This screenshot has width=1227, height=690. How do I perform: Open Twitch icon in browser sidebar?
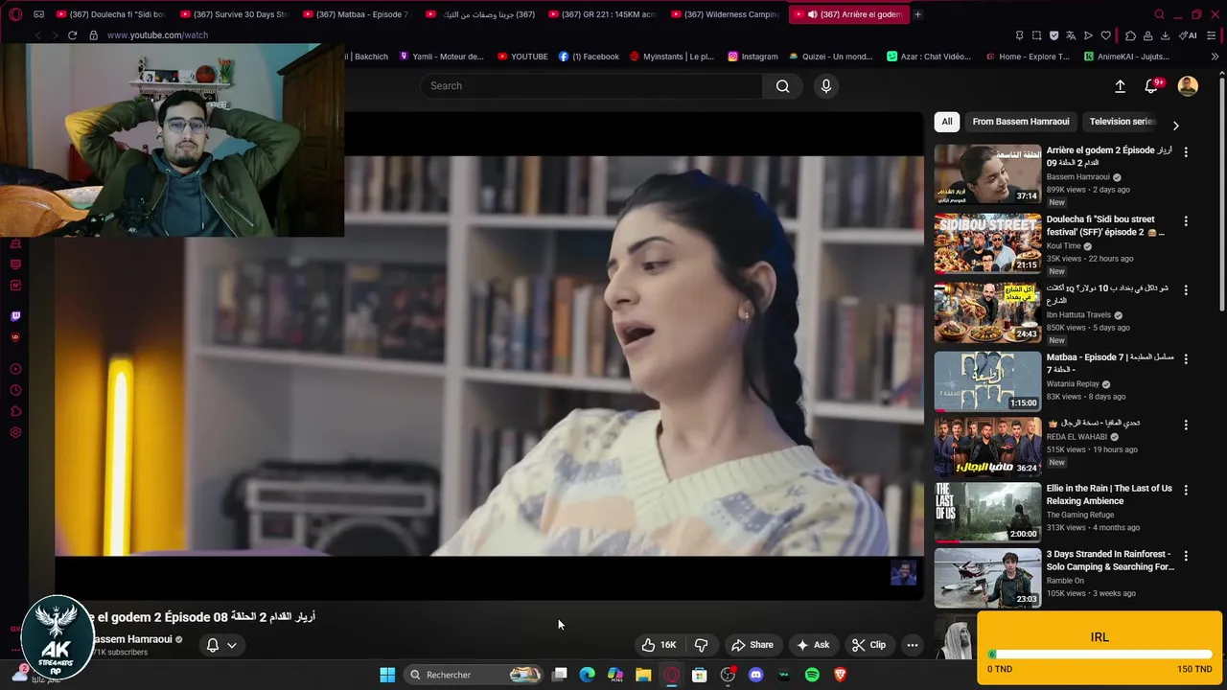(15, 315)
